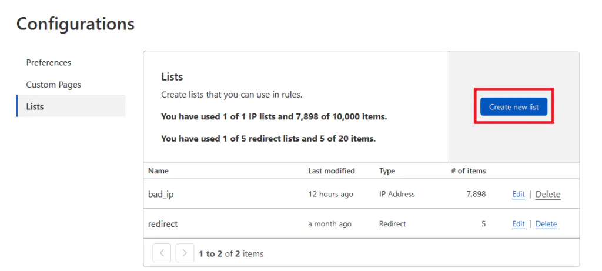
Task: Click the next page arrow icon
Action: (x=185, y=253)
